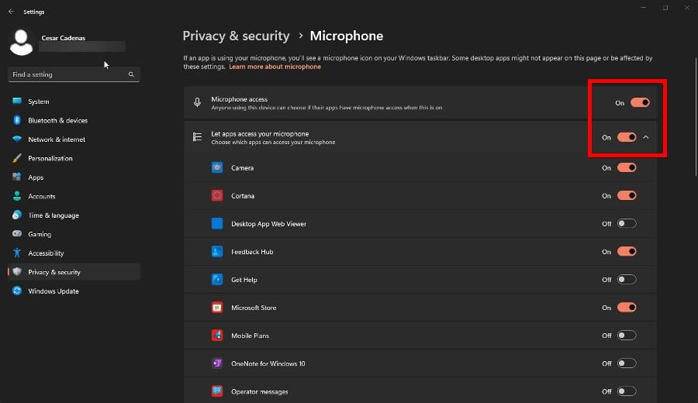Turn off the Microphone access toggle

pos(640,103)
